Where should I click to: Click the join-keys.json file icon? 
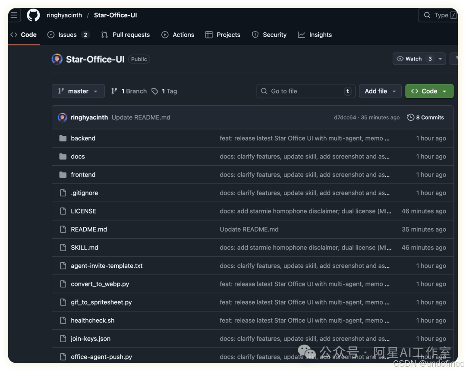(63, 339)
